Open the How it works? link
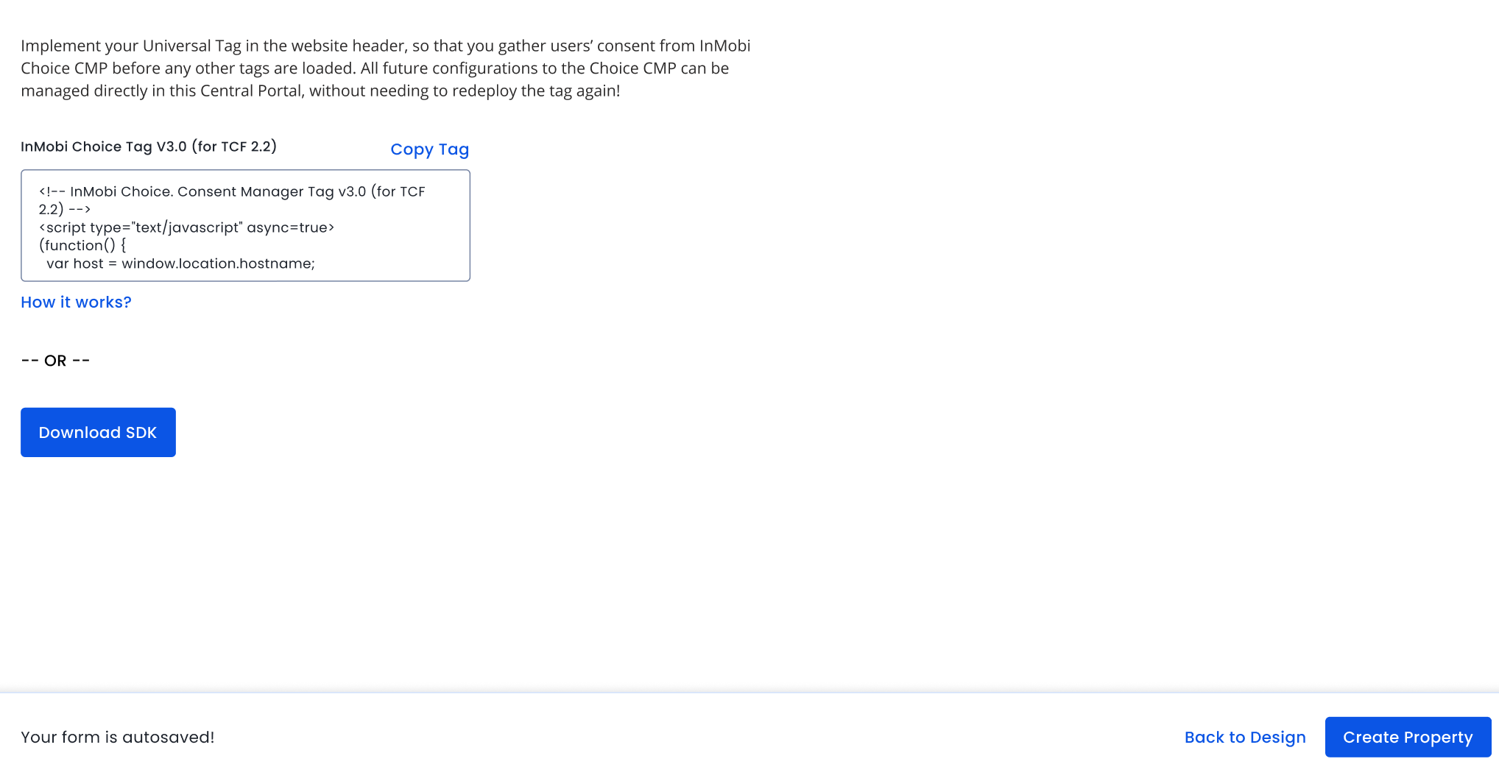The image size is (1499, 767). pos(76,302)
